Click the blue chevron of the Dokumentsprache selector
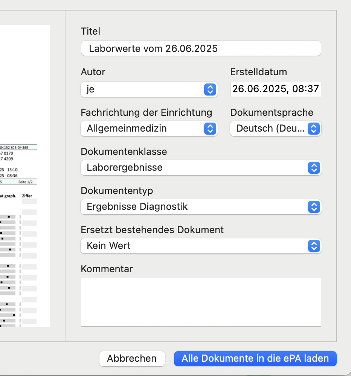 (314, 129)
